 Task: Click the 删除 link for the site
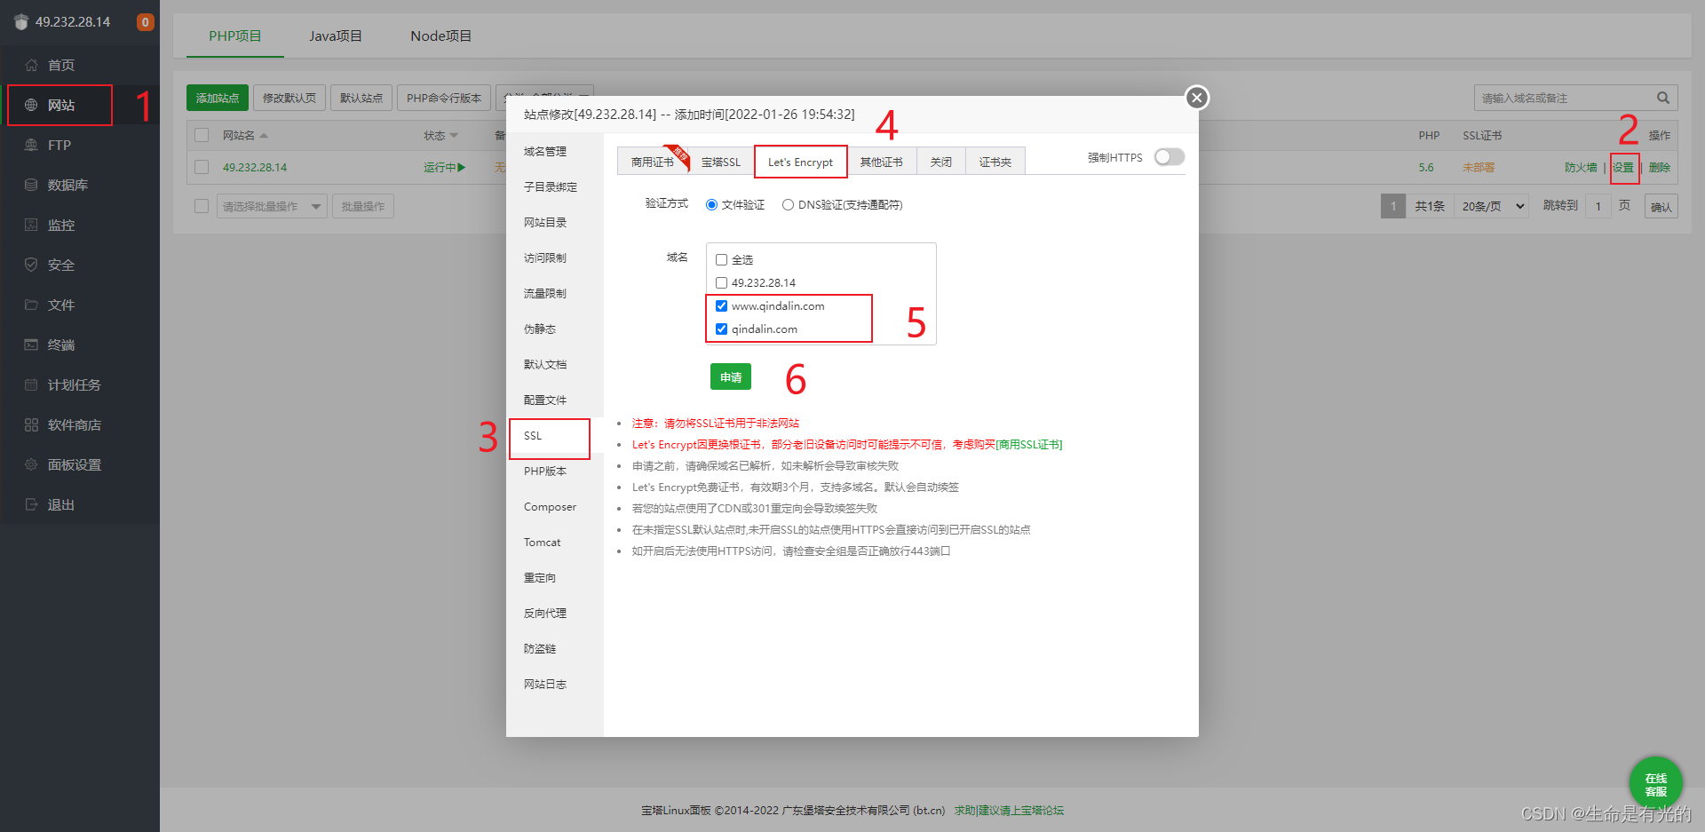point(1660,168)
